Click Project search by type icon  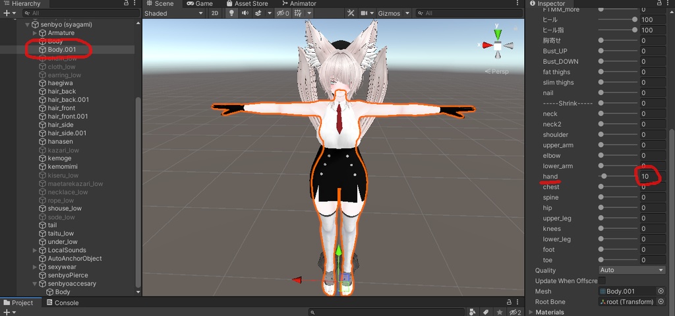(473, 312)
